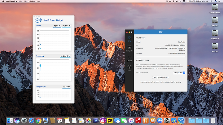Select the Windows 7 desktop drive

(215, 34)
